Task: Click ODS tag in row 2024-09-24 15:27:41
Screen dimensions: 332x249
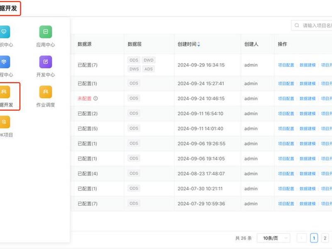Action: pos(134,83)
